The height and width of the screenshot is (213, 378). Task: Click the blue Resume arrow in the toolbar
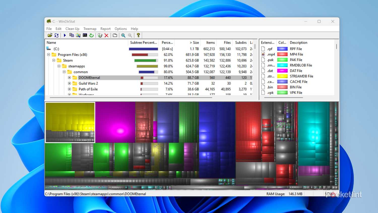pyautogui.click(x=65, y=35)
